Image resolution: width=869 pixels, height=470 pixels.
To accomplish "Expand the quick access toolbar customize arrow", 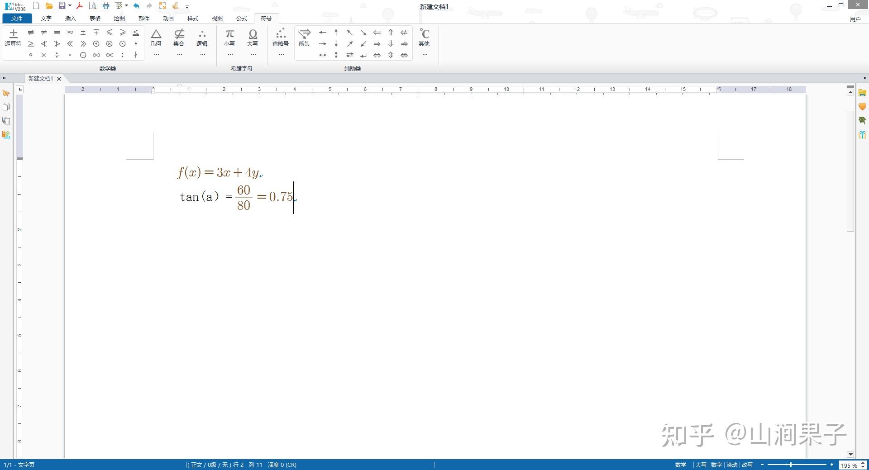I will point(187,6).
